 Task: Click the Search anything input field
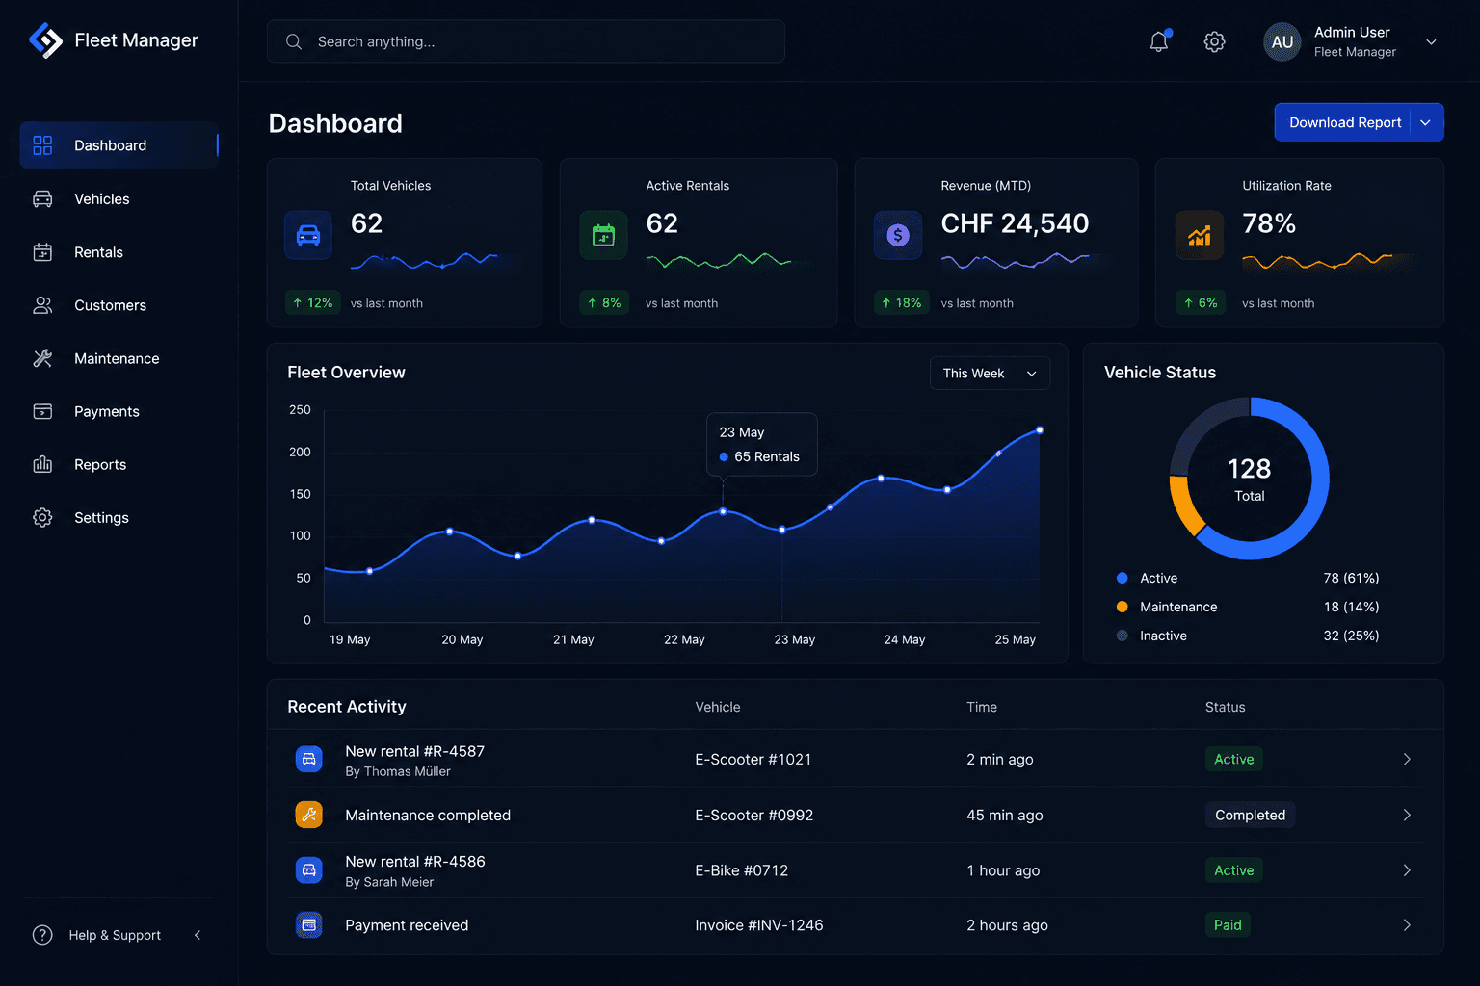pos(526,41)
